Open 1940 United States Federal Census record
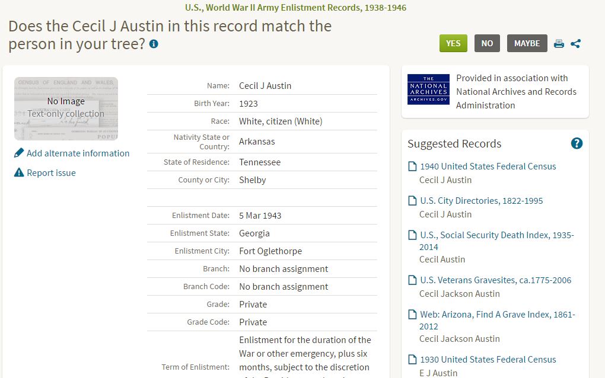The width and height of the screenshot is (605, 378). pyautogui.click(x=488, y=166)
